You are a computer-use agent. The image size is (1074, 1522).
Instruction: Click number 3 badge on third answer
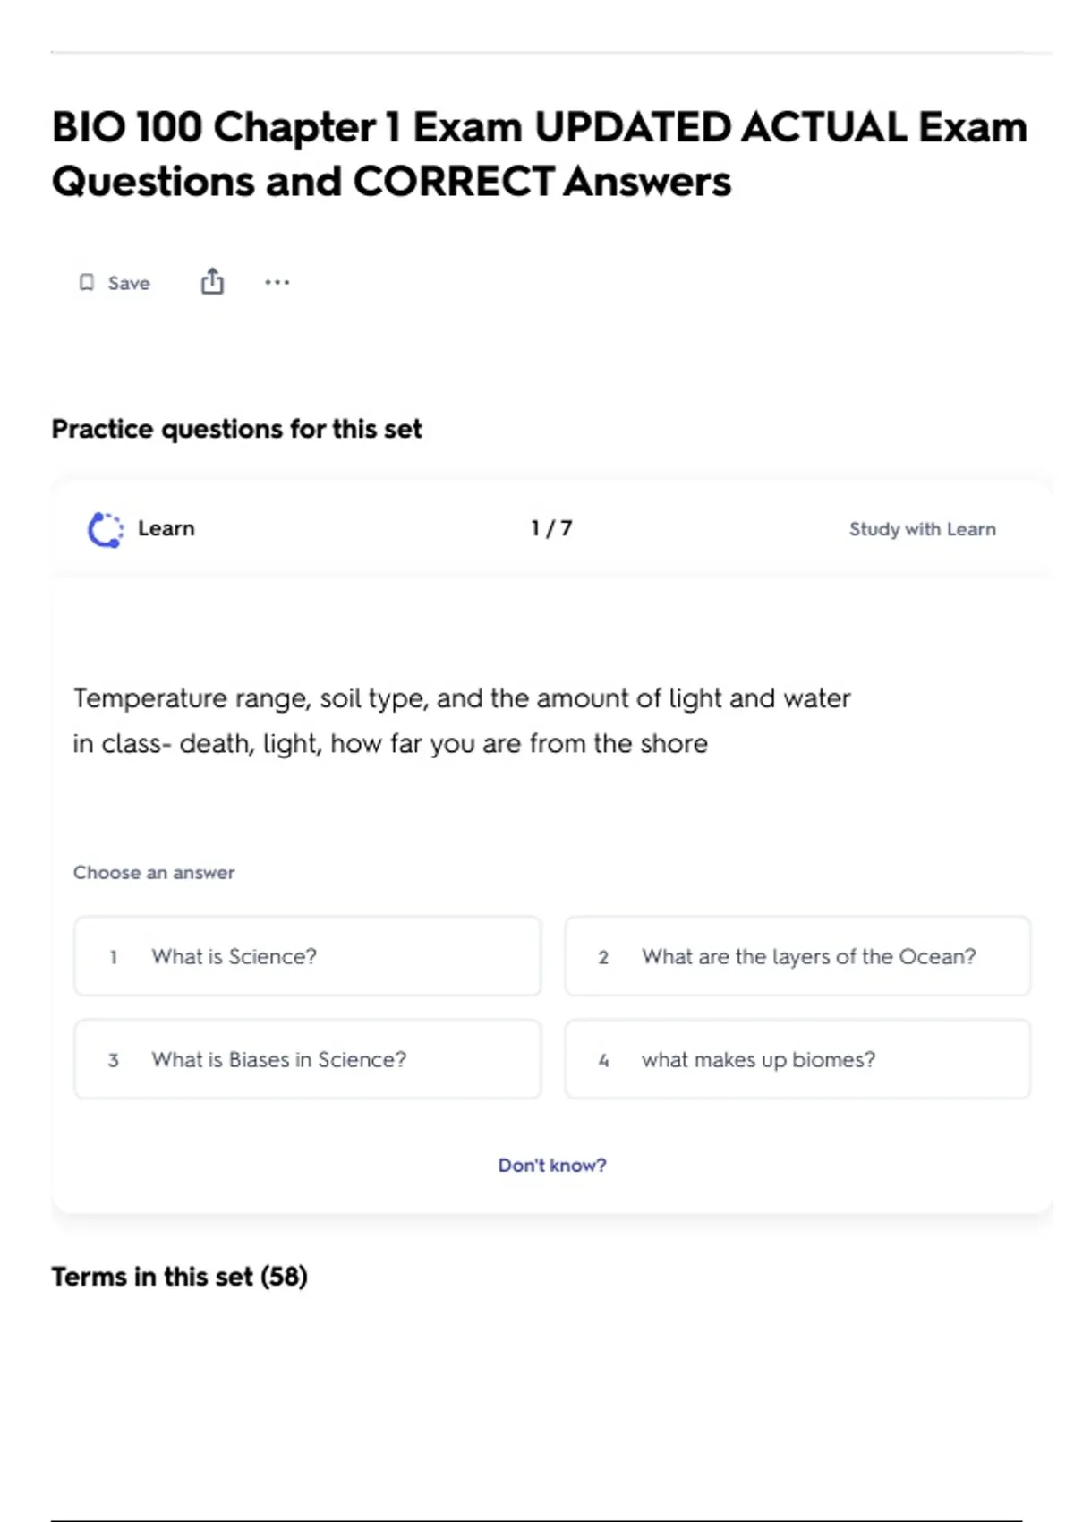pos(114,1060)
